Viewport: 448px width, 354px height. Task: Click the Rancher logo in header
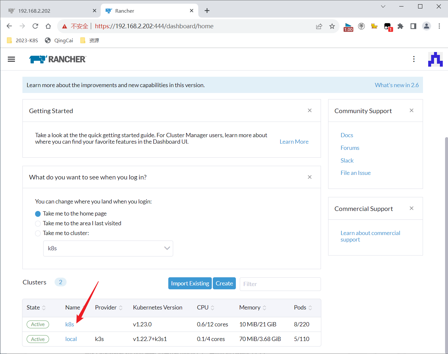tap(58, 59)
